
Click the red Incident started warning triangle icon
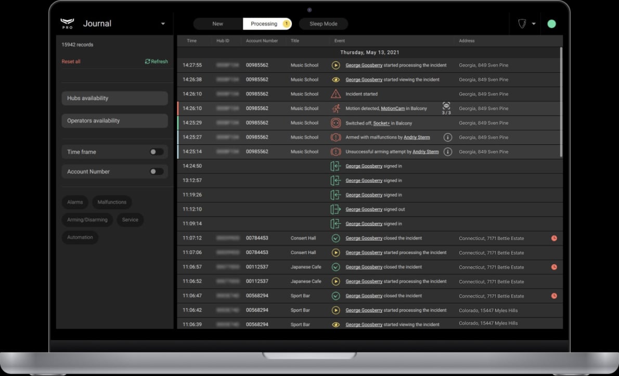pyautogui.click(x=336, y=94)
